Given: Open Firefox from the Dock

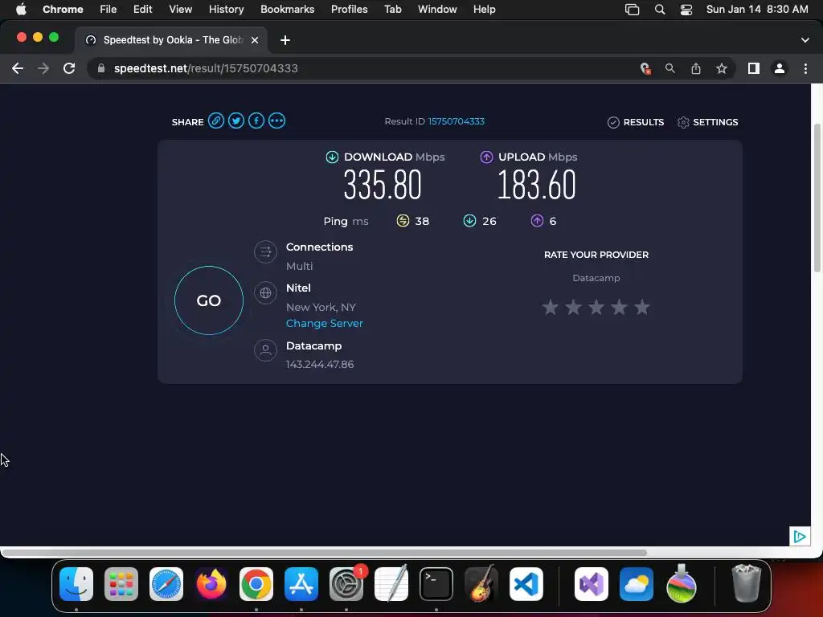Looking at the screenshot, I should pos(211,584).
